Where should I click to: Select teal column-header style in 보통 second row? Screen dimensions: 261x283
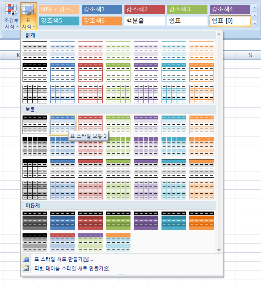coord(174,147)
